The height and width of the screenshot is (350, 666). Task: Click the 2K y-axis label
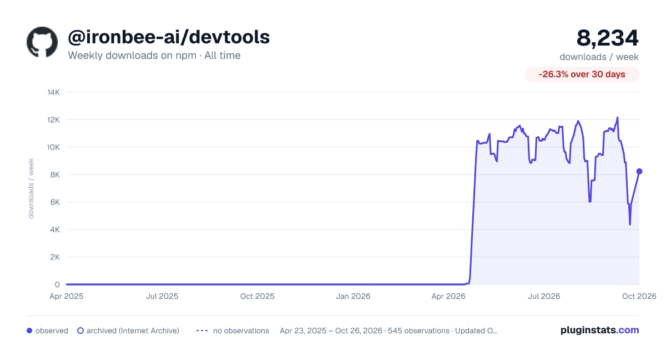(56, 257)
